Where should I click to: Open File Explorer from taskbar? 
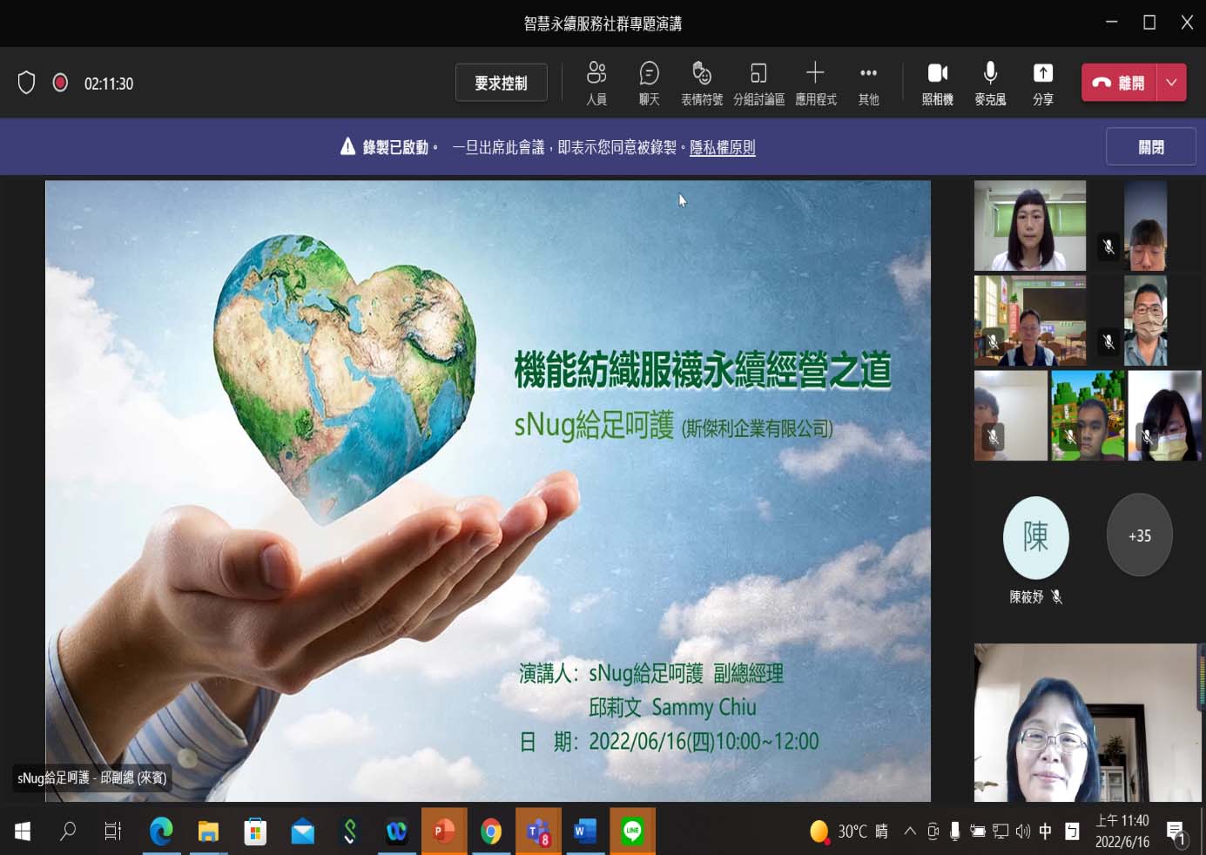208,831
